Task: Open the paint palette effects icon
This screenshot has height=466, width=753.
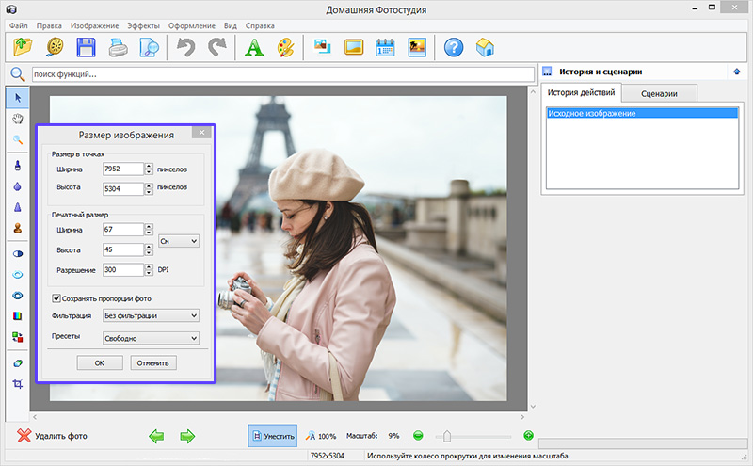Action: 286,47
